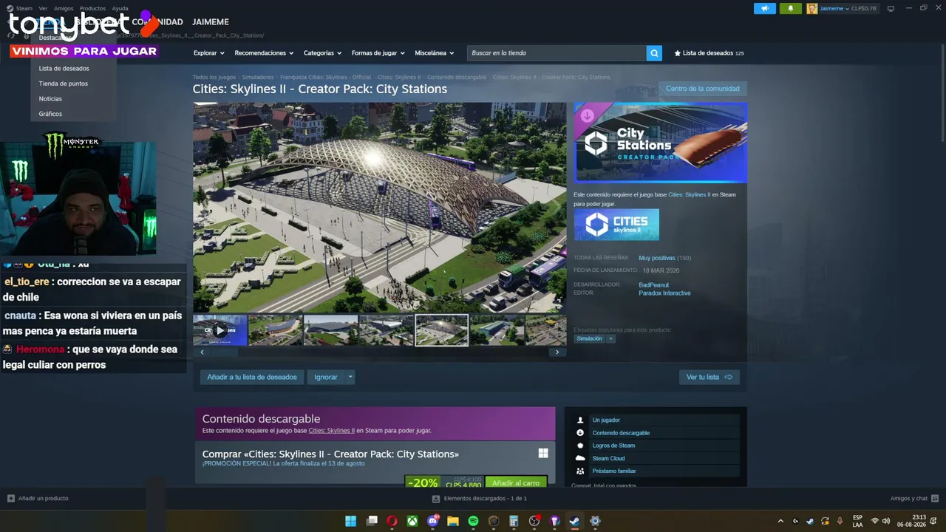Open the Amigos menu in Steam
Viewport: 946px width, 532px height.
tap(64, 8)
